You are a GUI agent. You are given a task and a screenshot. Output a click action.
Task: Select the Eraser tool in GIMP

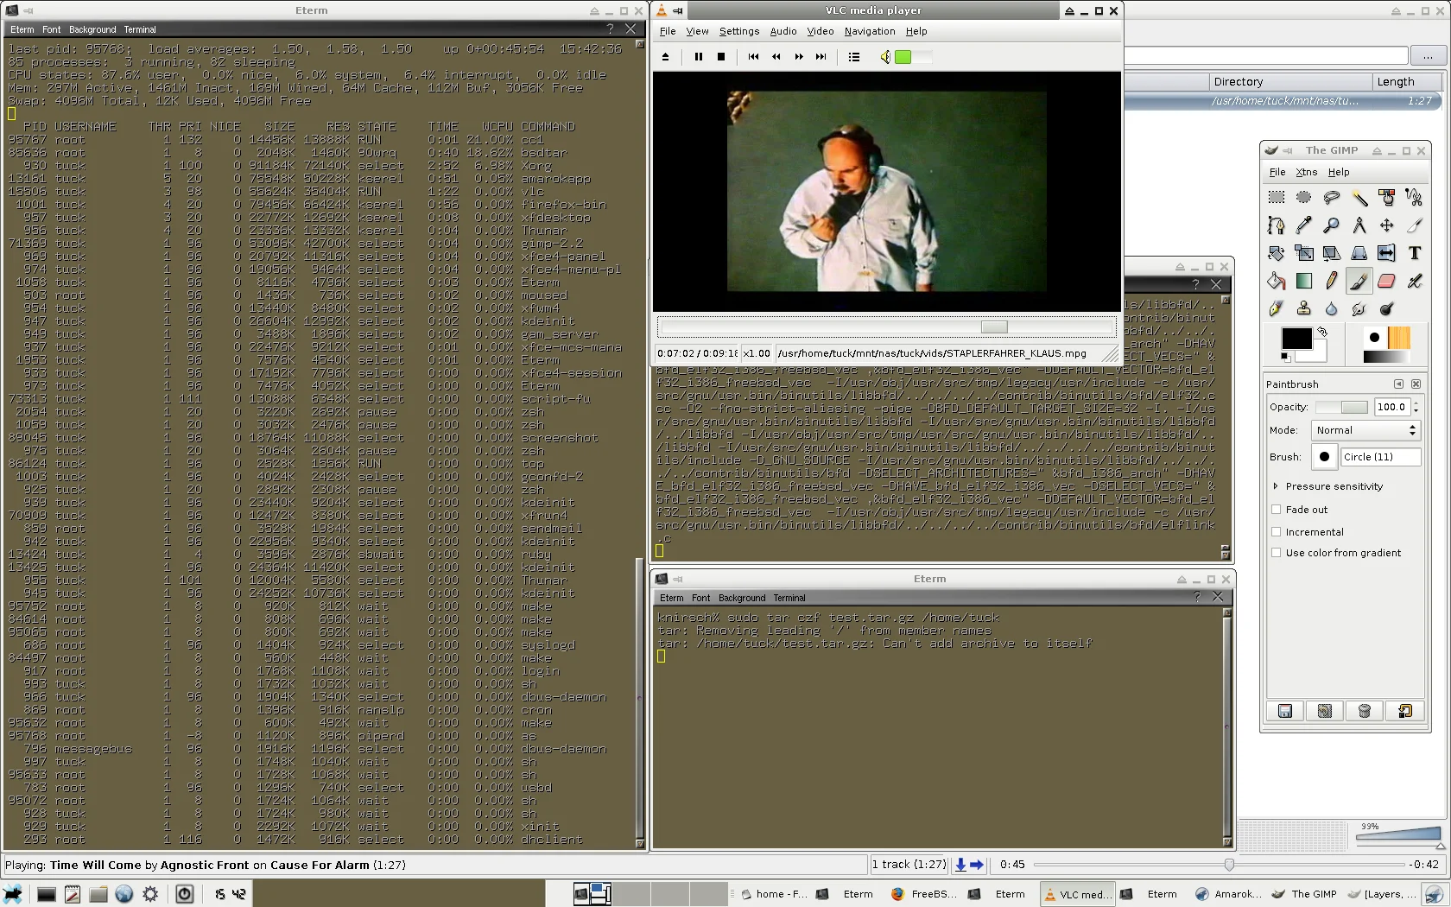tap(1386, 281)
